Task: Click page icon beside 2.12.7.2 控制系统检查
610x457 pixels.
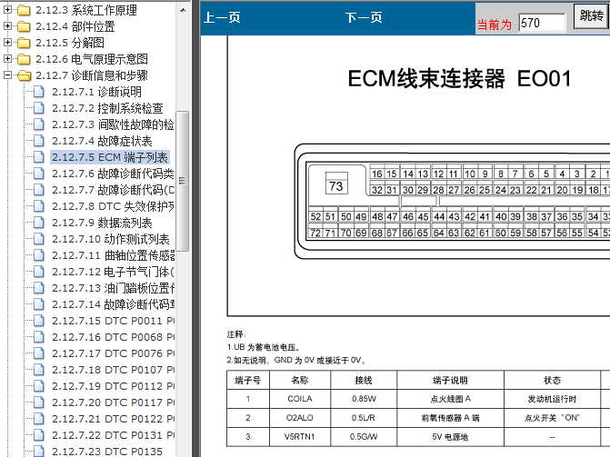Action: (x=38, y=108)
